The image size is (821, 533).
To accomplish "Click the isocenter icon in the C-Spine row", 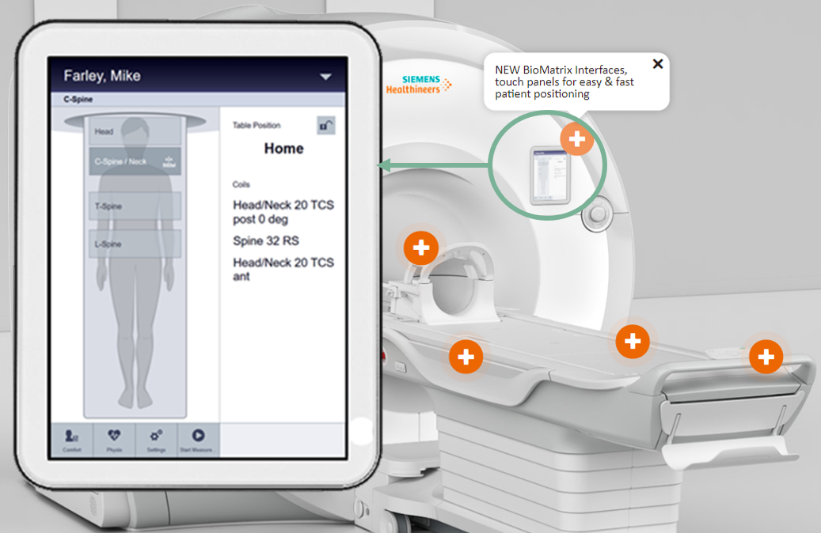I will [x=169, y=161].
